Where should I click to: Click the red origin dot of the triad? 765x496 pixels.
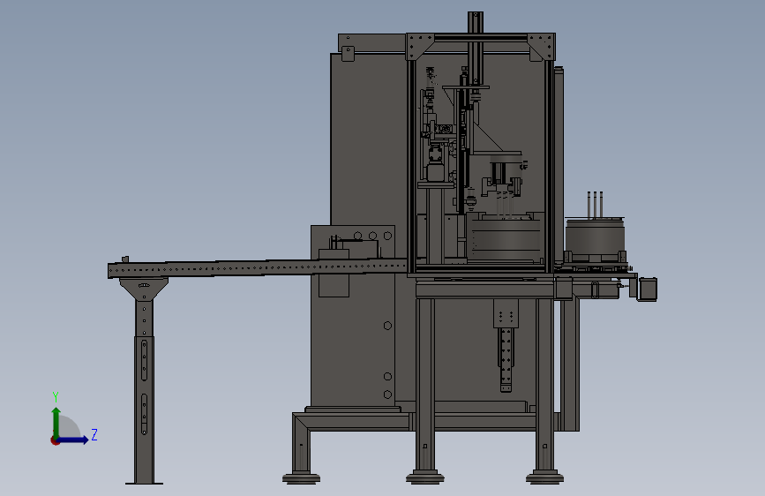[x=55, y=440]
